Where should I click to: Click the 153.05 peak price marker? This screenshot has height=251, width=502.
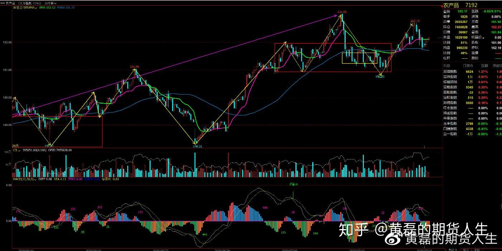coord(342,12)
